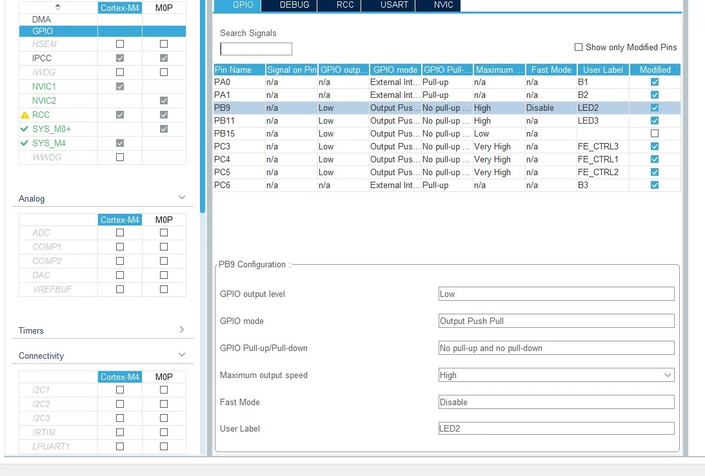Image resolution: width=705 pixels, height=476 pixels.
Task: Toggle HSEM Cortex-M4 checkbox
Action: [119, 44]
